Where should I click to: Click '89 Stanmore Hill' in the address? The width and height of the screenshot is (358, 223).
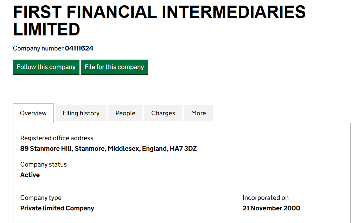pyautogui.click(x=47, y=149)
